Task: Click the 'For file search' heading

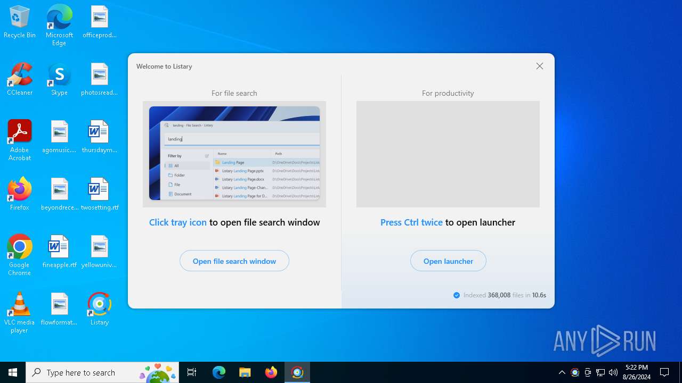Action: tap(234, 93)
